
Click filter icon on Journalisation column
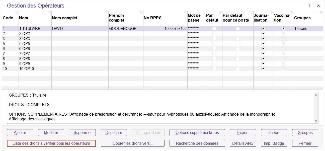272,13
